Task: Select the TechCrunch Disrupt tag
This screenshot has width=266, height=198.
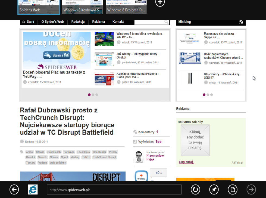Action: (105, 157)
